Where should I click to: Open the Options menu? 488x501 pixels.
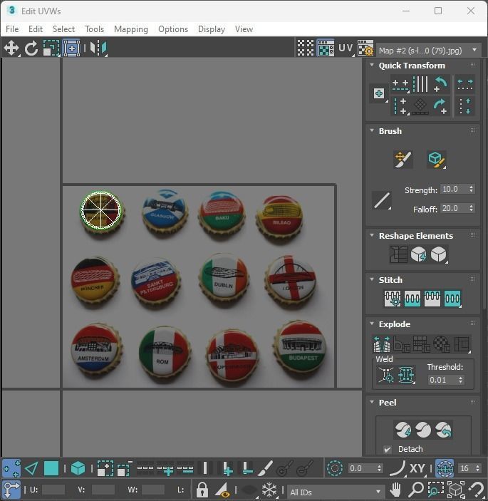point(173,29)
